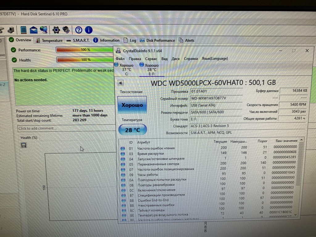
Task: Click the speaker sound icon in toolbar
Action: [66, 30]
